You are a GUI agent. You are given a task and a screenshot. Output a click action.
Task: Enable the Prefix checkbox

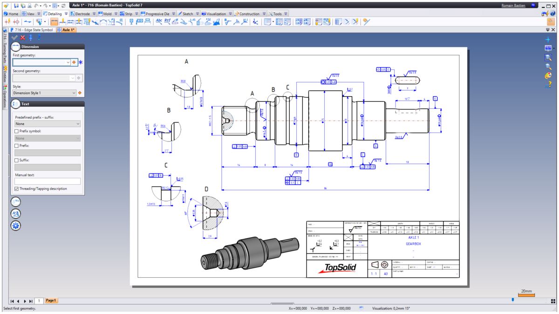click(x=17, y=146)
